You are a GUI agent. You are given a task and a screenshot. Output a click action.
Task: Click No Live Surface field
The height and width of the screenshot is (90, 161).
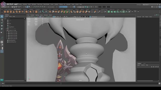tap(51, 7)
